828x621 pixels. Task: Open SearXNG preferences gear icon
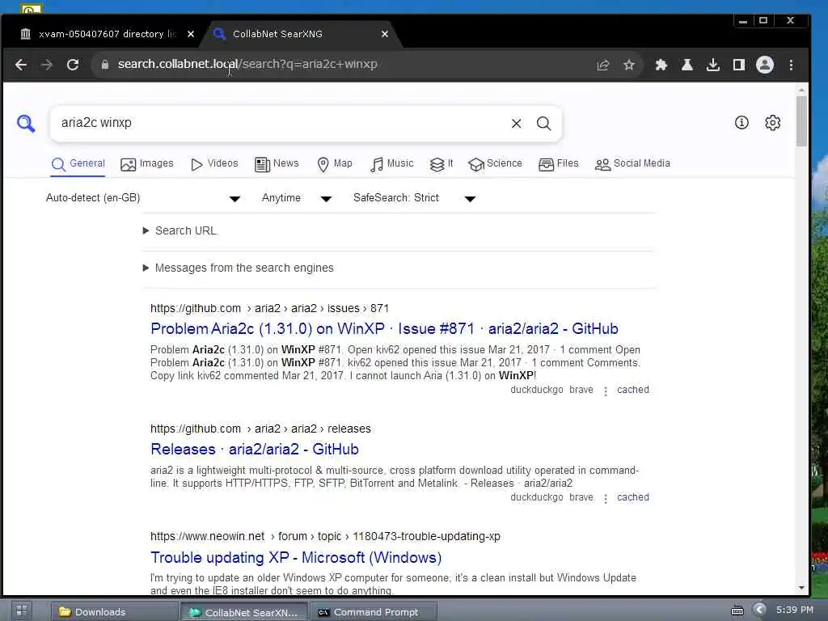click(772, 123)
